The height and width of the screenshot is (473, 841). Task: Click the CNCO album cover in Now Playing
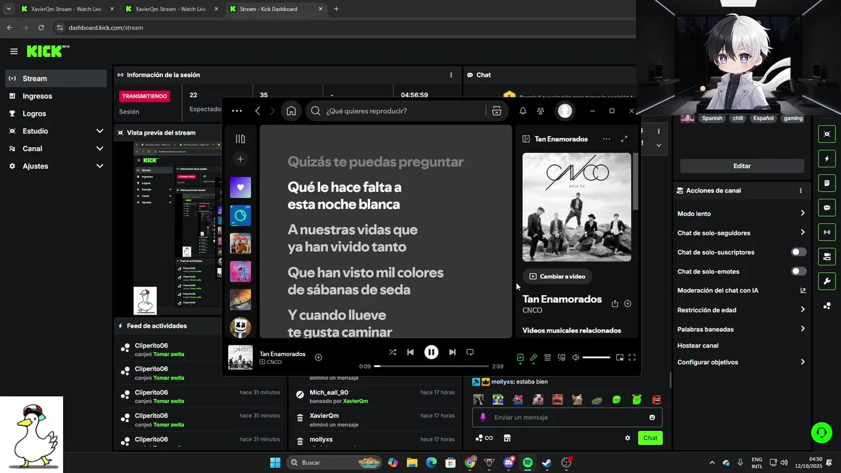click(577, 207)
